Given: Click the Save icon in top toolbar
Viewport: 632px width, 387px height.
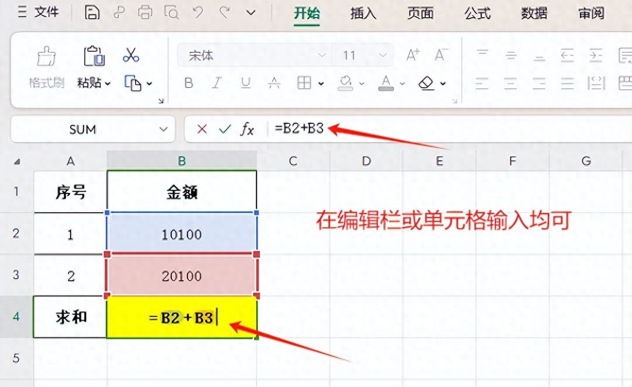Looking at the screenshot, I should coord(92,13).
